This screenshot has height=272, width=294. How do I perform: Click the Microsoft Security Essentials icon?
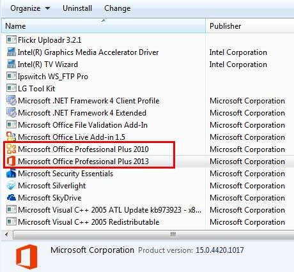[x=12, y=173]
